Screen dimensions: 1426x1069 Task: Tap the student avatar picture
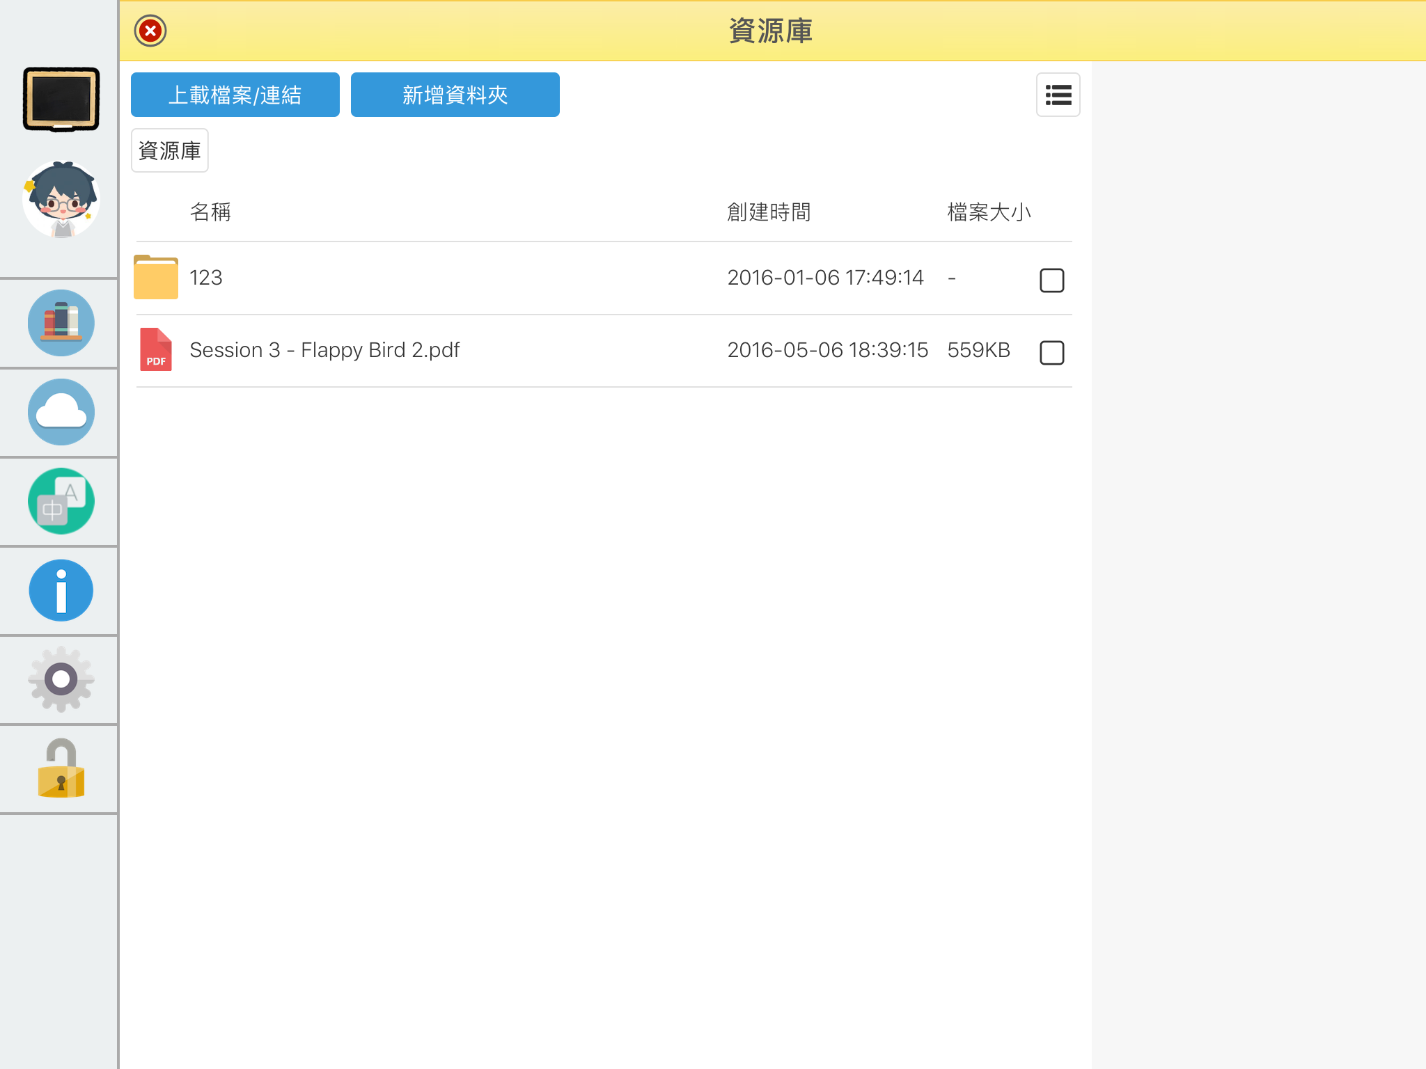coord(61,200)
